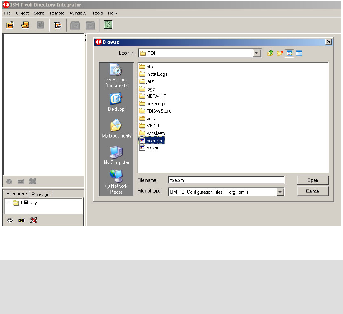The width and height of the screenshot is (343, 314).
Task: Select the tdilibrary tree node
Action: (28, 203)
